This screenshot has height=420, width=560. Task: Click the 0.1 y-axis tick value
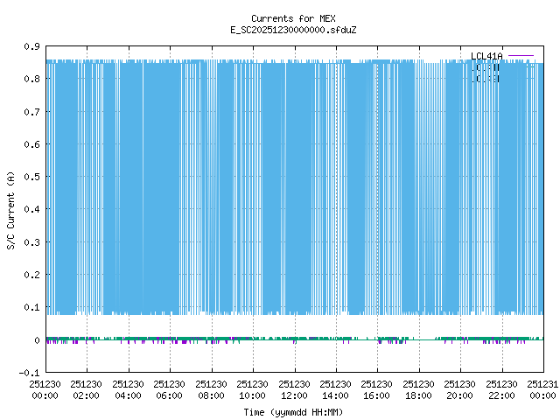coord(30,308)
